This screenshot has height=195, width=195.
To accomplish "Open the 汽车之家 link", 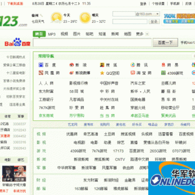I will (x=138, y=83).
